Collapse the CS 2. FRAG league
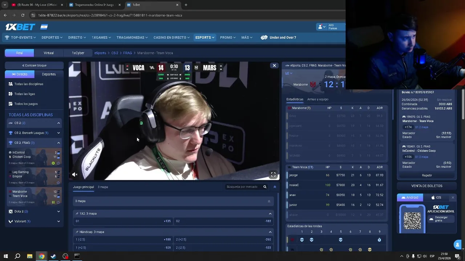This screenshot has height=261, width=465. [x=58, y=143]
